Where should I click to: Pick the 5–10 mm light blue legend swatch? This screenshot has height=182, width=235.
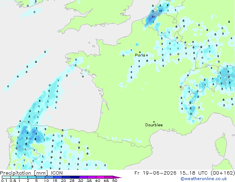40,177
